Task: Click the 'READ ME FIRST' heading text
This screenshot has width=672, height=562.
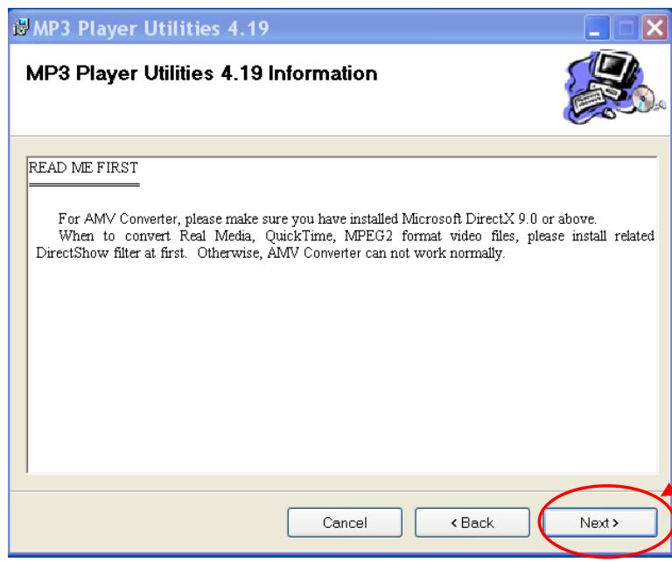Action: [x=83, y=168]
